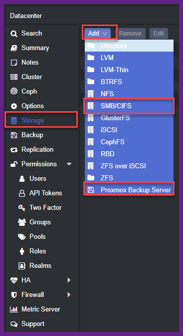Viewport: 183px width, 336px height.
Task: Open the Search view label
Action: click(31, 34)
